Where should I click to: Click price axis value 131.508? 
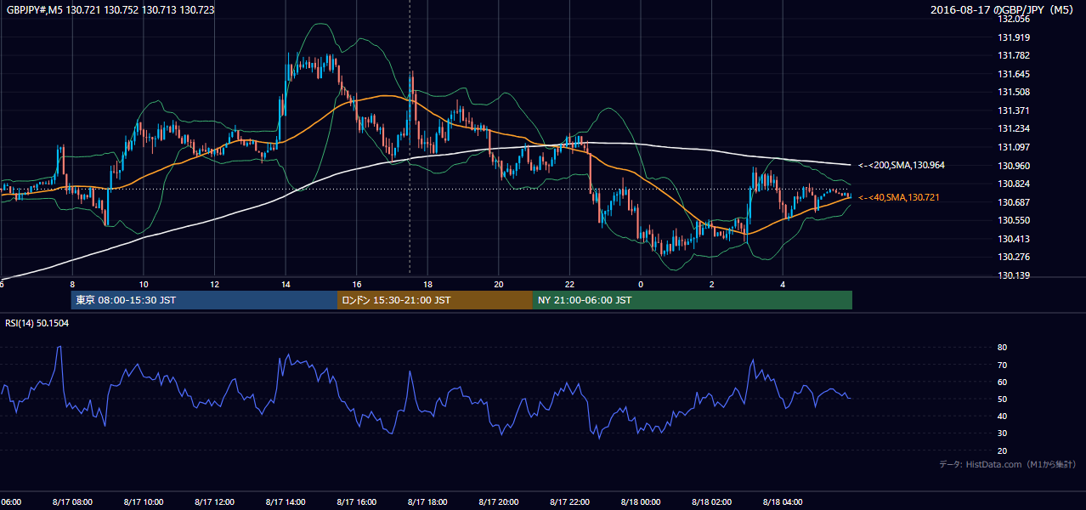click(1015, 92)
